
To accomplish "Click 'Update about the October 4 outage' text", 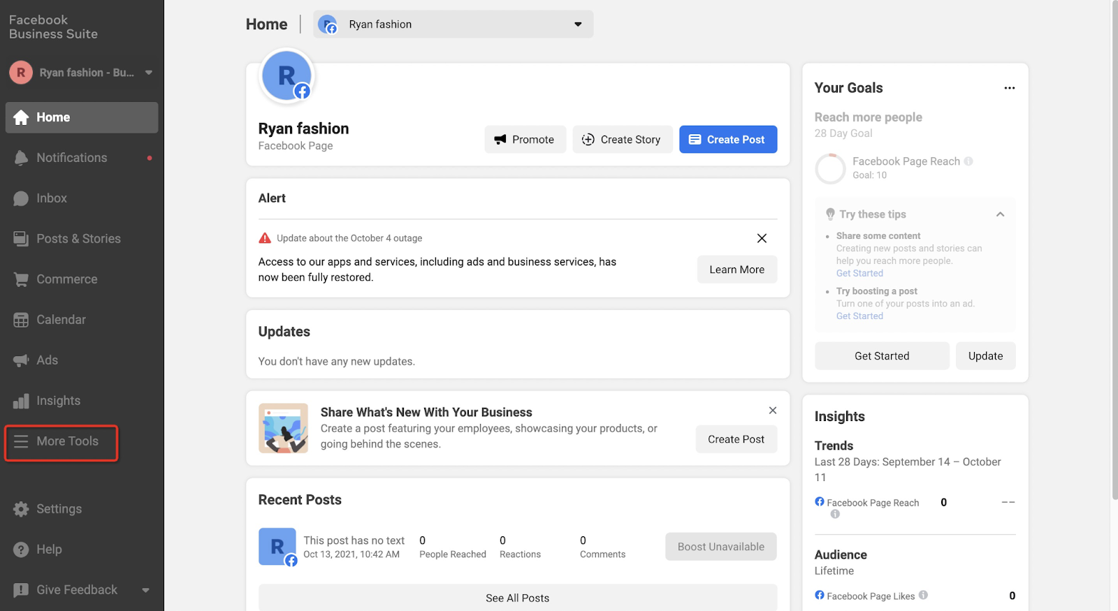I will 349,238.
